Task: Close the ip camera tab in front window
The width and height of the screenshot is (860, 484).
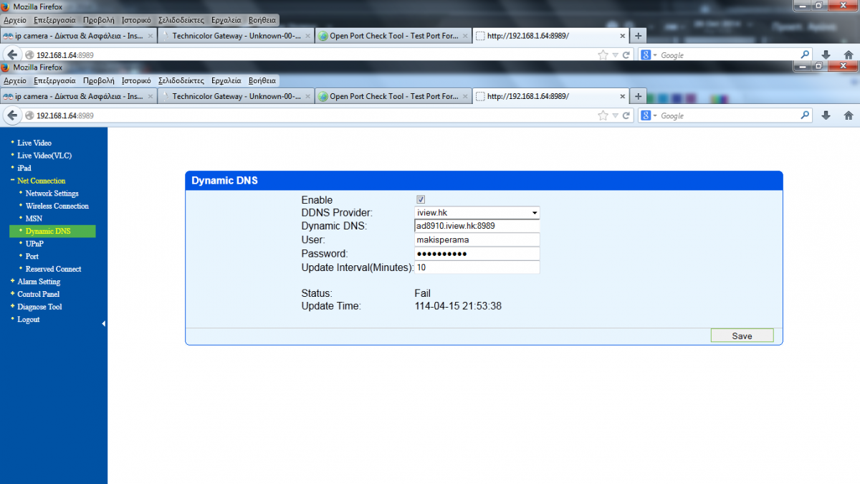Action: click(150, 96)
